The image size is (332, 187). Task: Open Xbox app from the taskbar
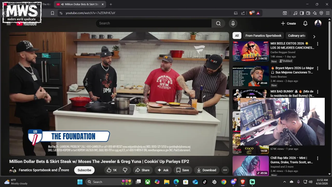click(148, 182)
